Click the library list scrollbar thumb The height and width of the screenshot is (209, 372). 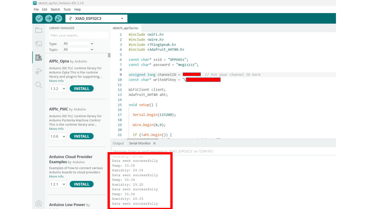[x=109, y=55]
